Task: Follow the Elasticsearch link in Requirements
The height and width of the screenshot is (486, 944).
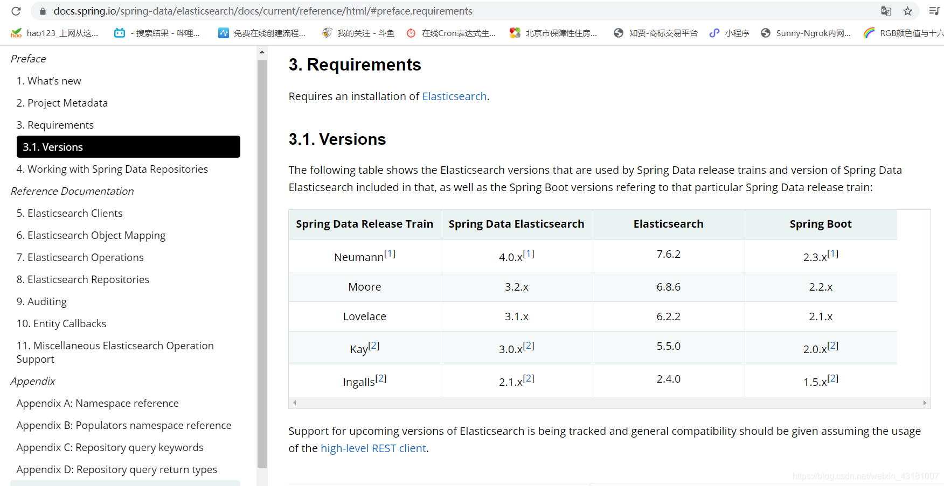Action: click(x=454, y=96)
